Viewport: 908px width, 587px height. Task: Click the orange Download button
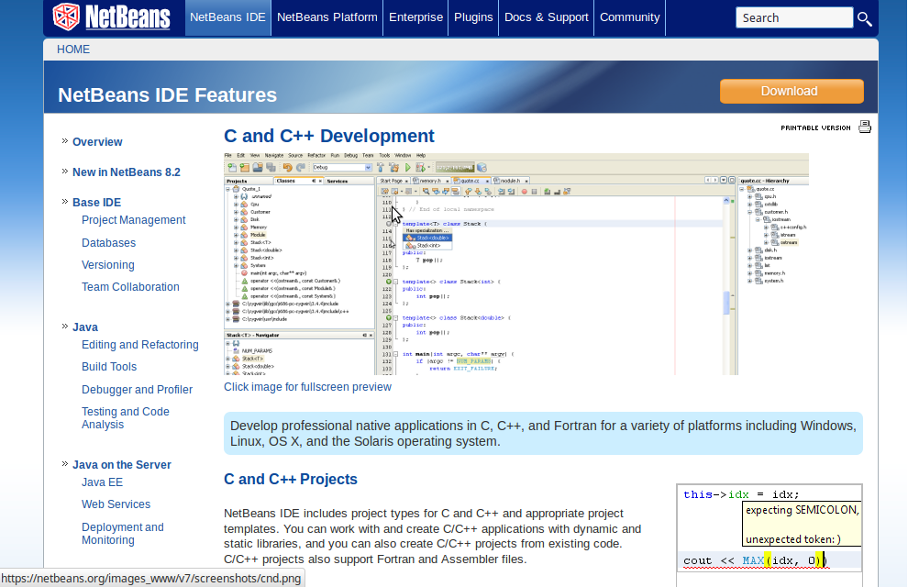point(792,92)
